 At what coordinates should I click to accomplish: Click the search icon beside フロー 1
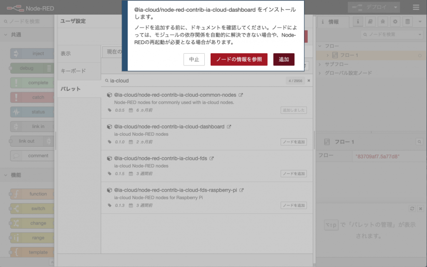(x=419, y=142)
